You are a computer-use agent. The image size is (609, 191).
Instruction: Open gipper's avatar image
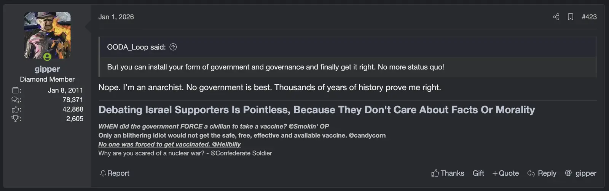point(47,35)
